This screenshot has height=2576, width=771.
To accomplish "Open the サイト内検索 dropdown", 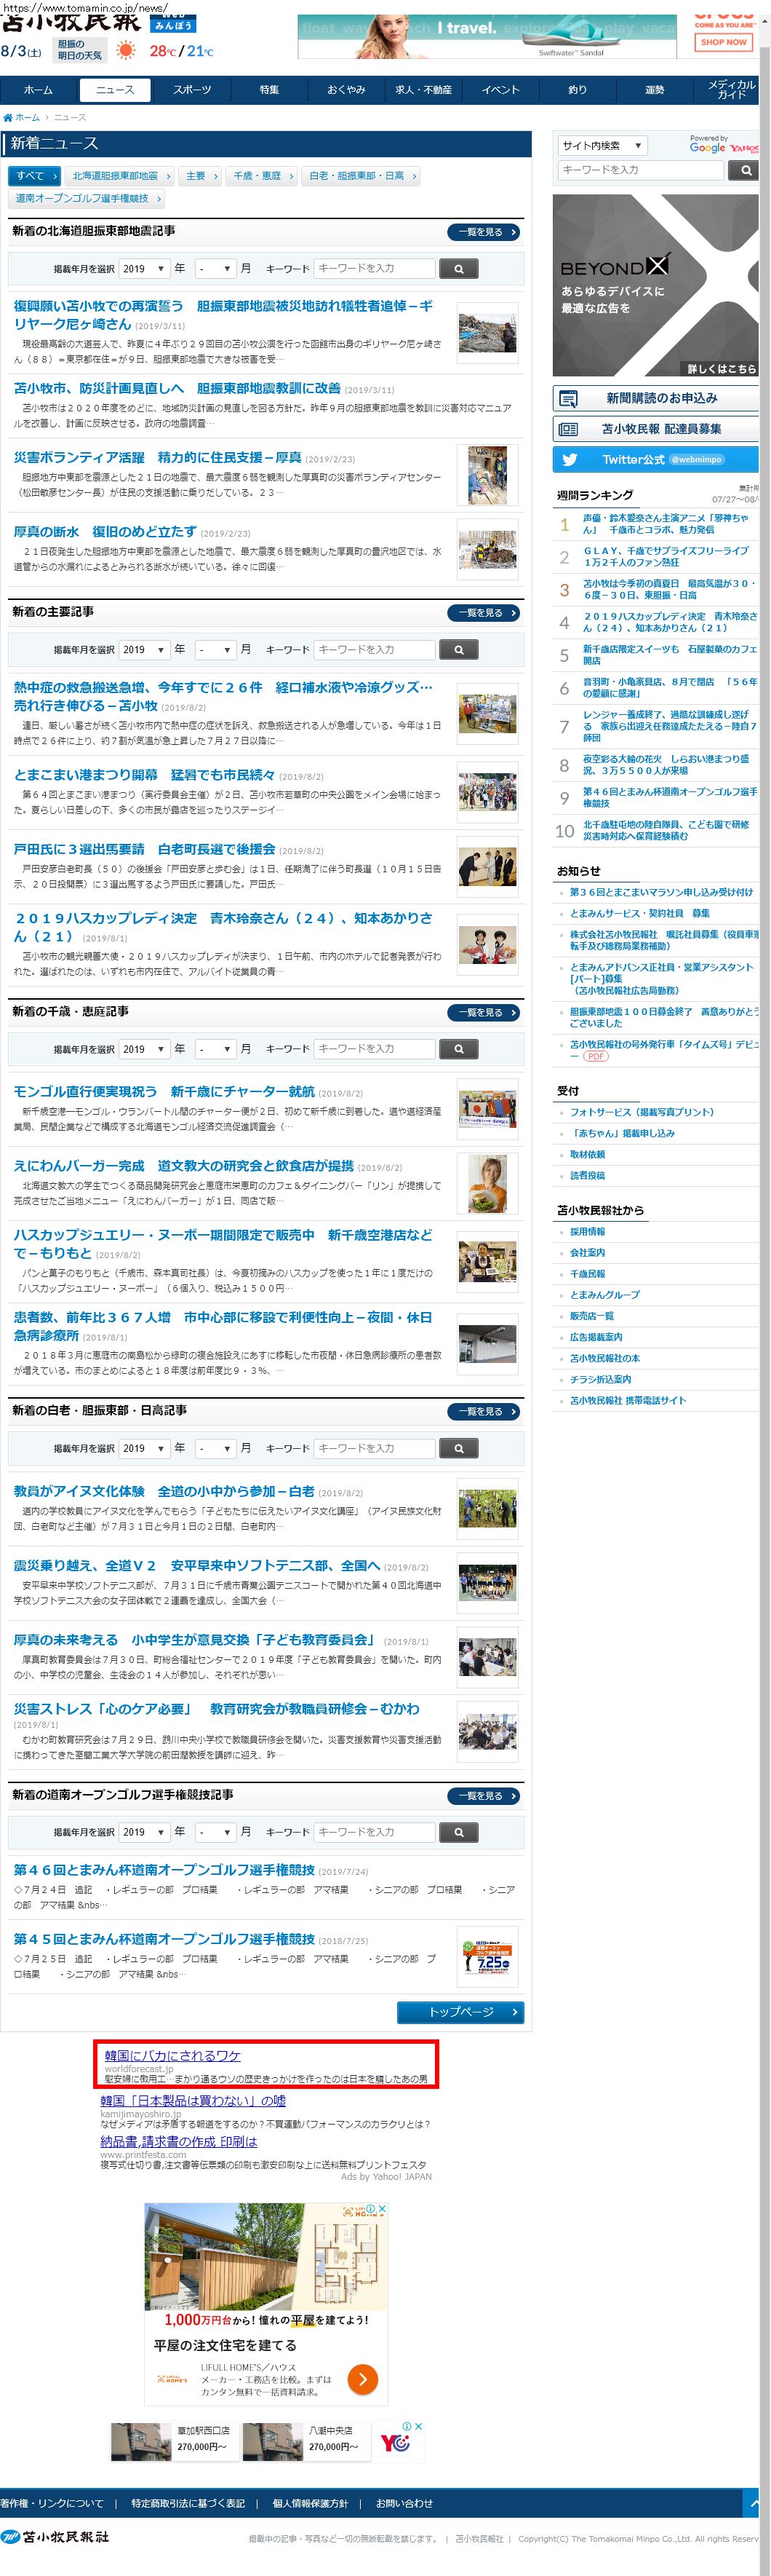I will (602, 146).
